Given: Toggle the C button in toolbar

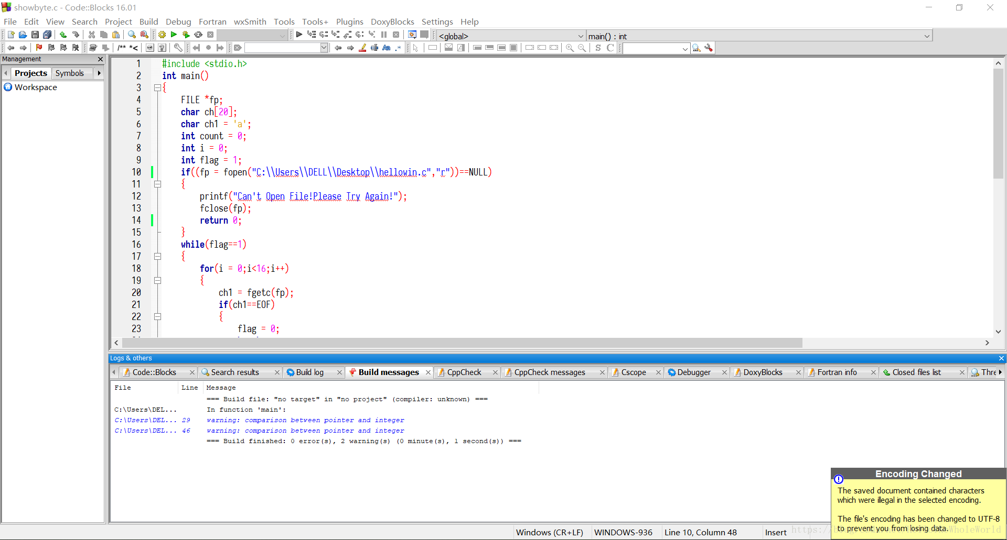Looking at the screenshot, I should [610, 48].
